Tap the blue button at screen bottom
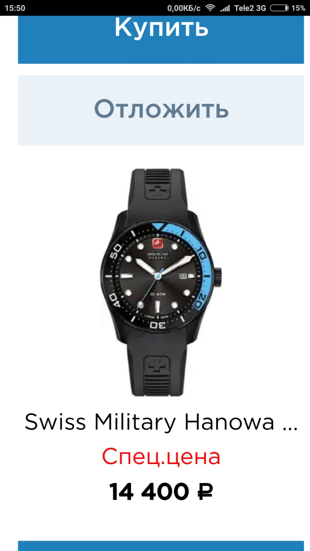Screen dimensions: 310x551 pyautogui.click(x=161, y=546)
